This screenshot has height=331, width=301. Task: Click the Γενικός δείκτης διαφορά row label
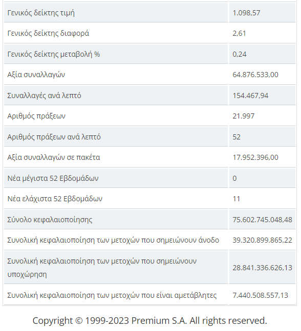48,33
